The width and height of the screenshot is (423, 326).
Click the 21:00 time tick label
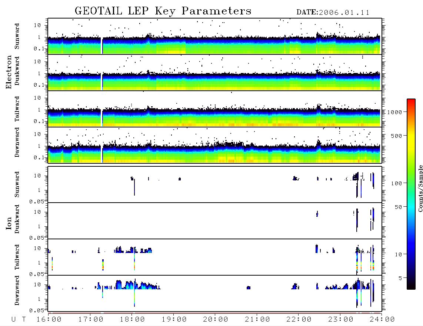(258, 320)
